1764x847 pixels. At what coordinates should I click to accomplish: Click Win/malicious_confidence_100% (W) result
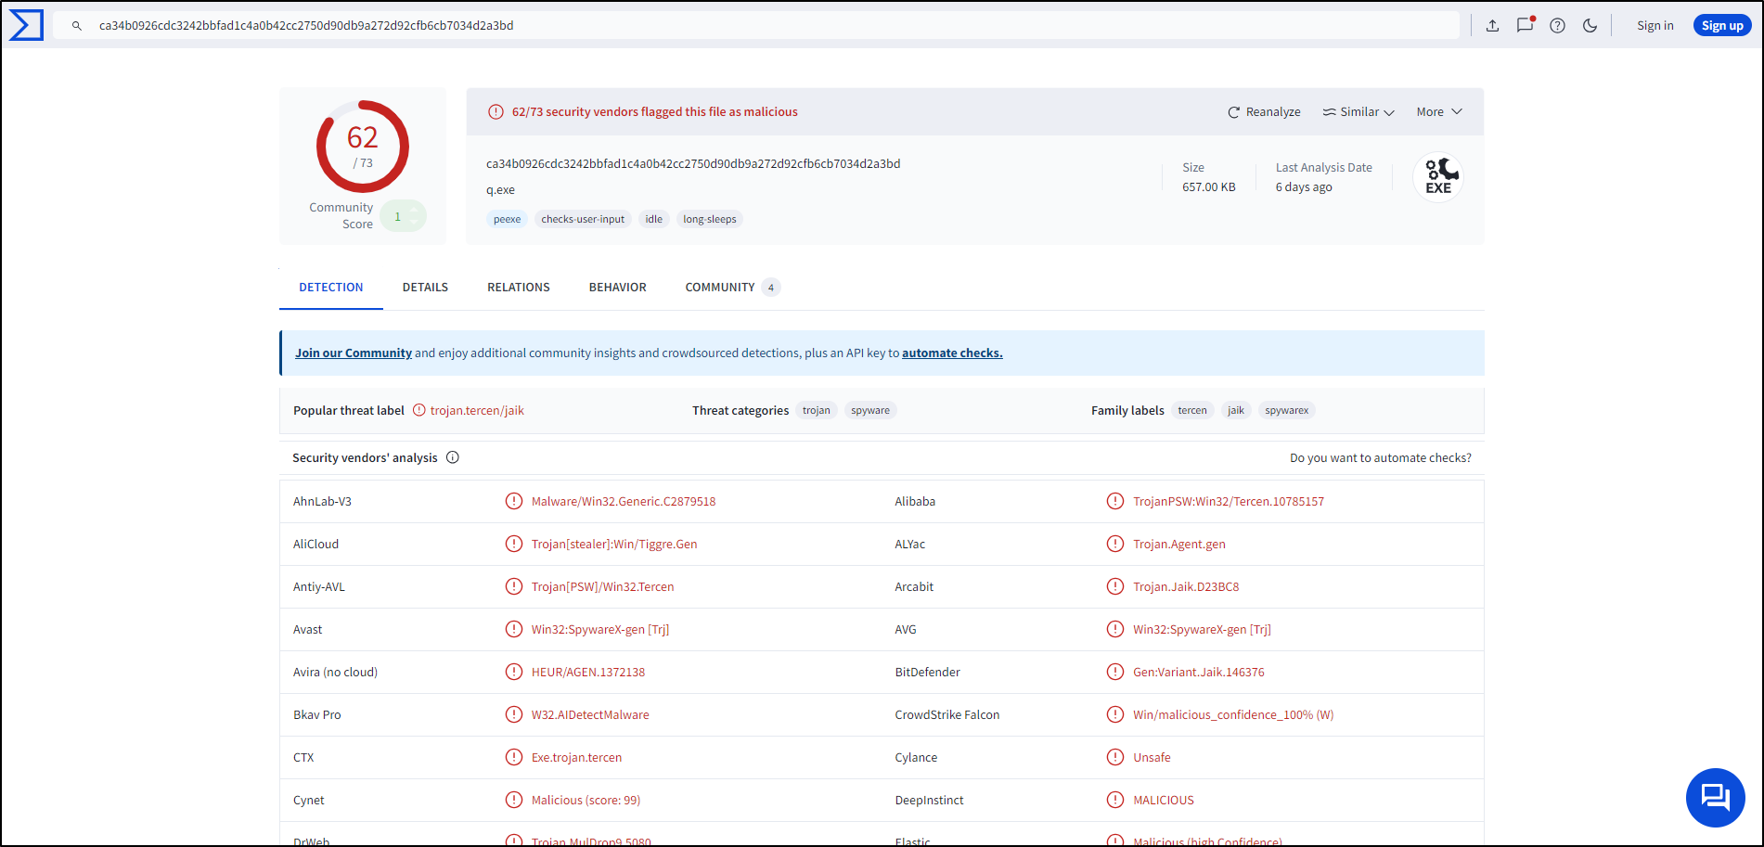[x=1233, y=715]
